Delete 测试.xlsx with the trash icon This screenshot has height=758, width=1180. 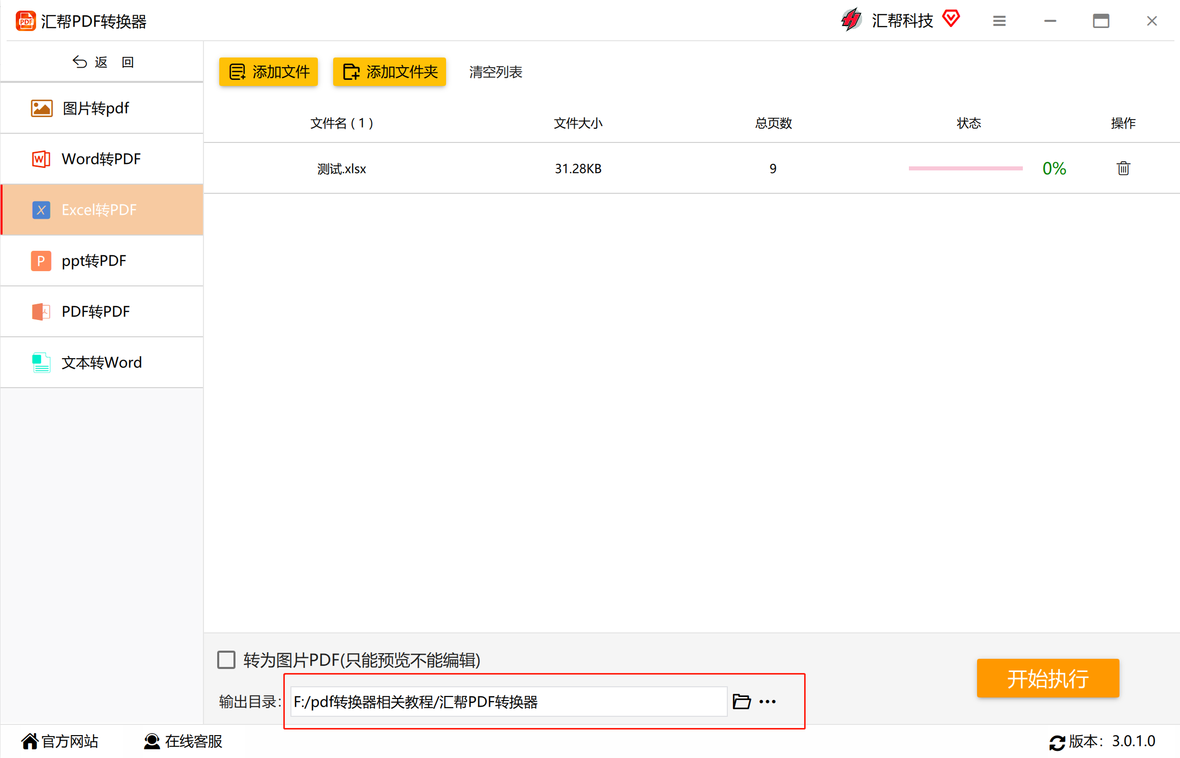pyautogui.click(x=1123, y=168)
